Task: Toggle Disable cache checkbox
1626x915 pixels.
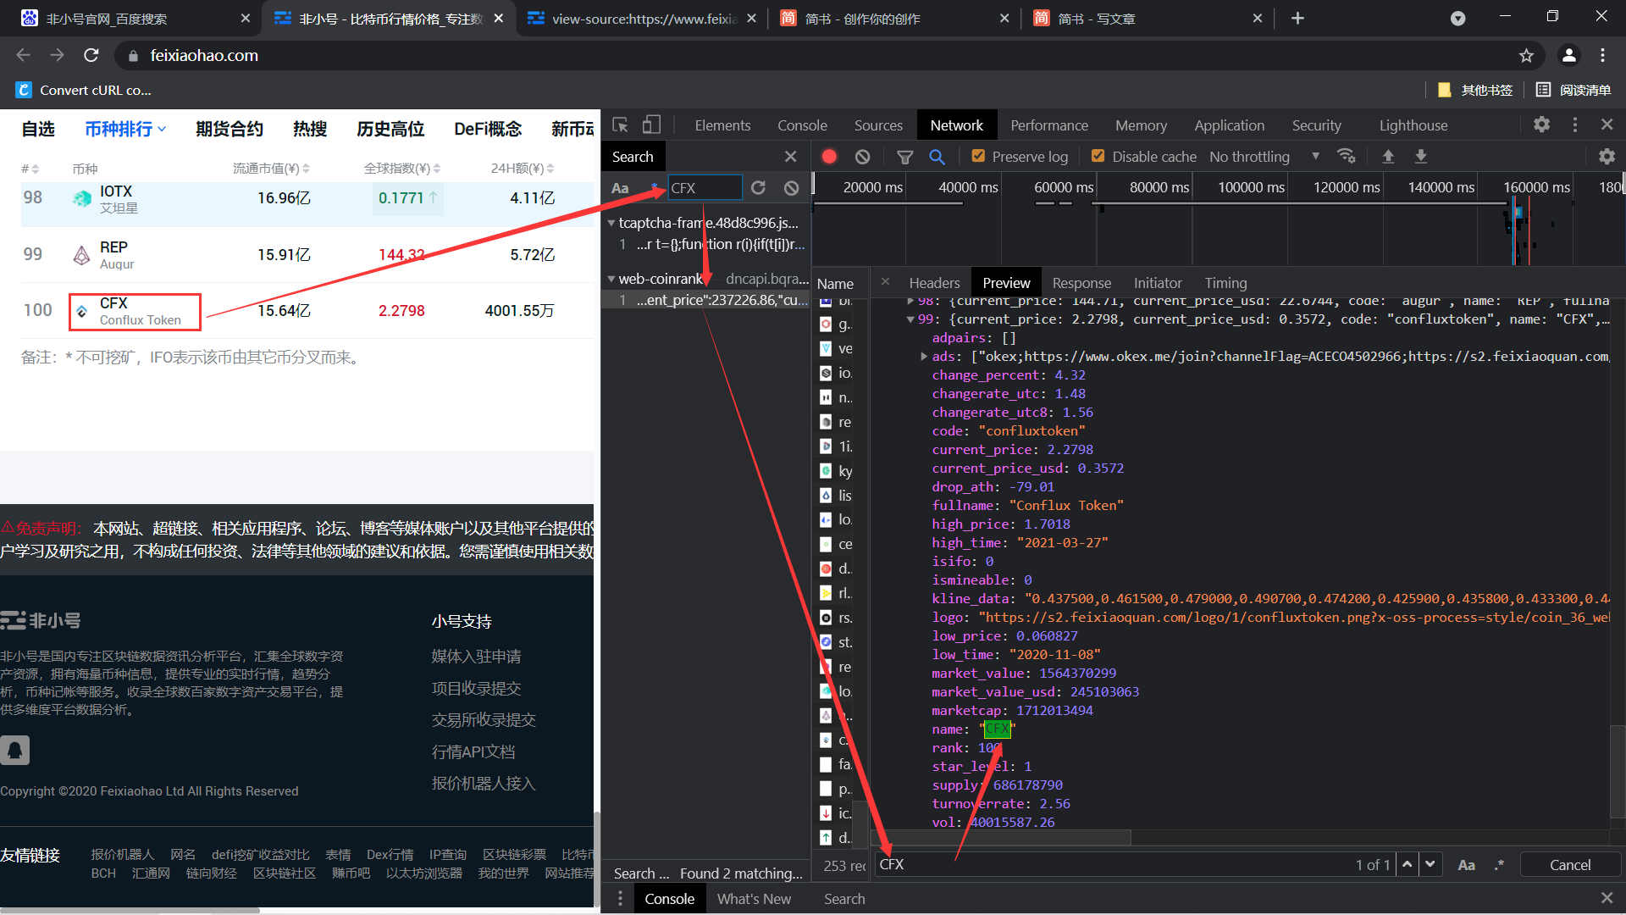Action: pos(1098,156)
